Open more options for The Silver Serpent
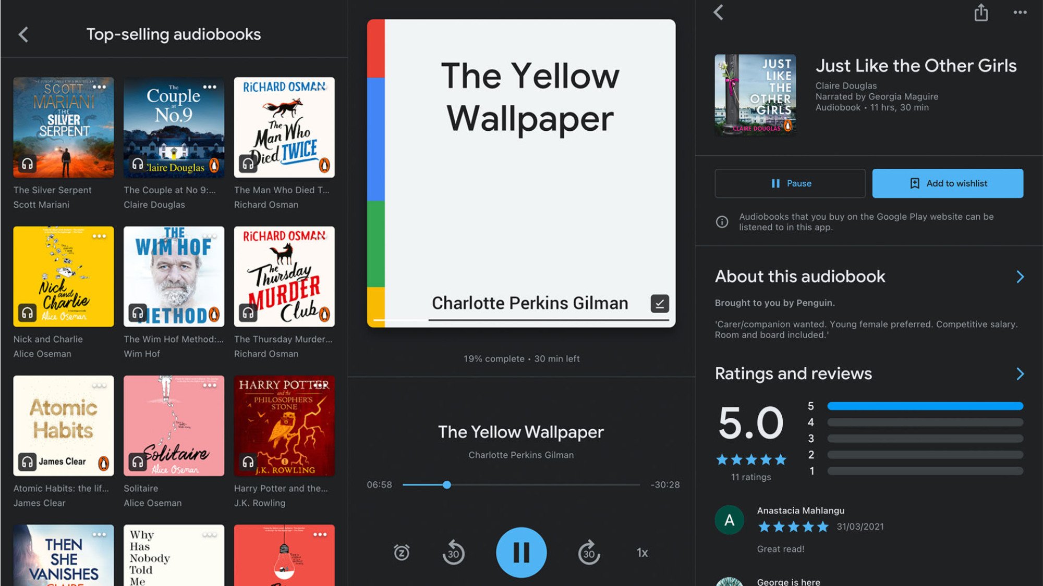Screen dimensions: 1043x586 99,87
